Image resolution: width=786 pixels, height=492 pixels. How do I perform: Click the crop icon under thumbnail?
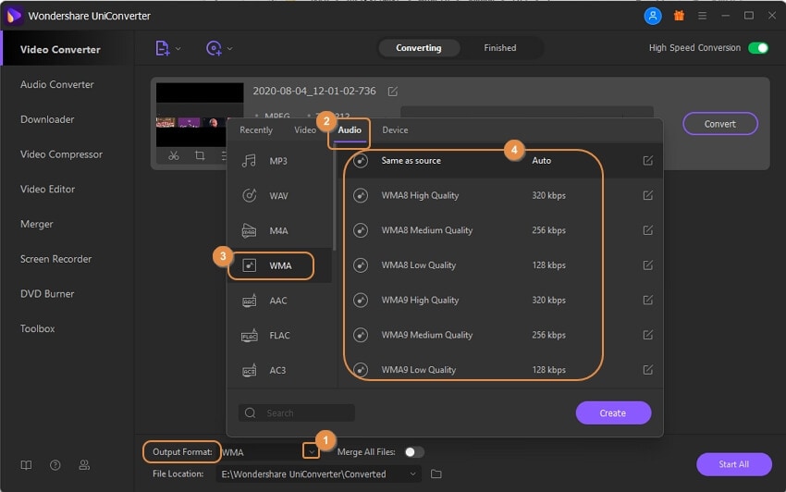[200, 155]
